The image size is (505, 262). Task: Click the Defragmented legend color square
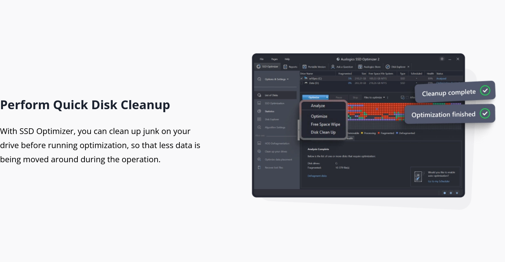[x=397, y=133]
